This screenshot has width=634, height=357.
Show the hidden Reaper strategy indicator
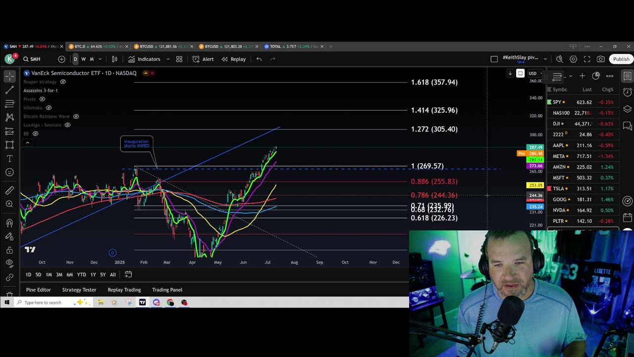click(x=63, y=82)
